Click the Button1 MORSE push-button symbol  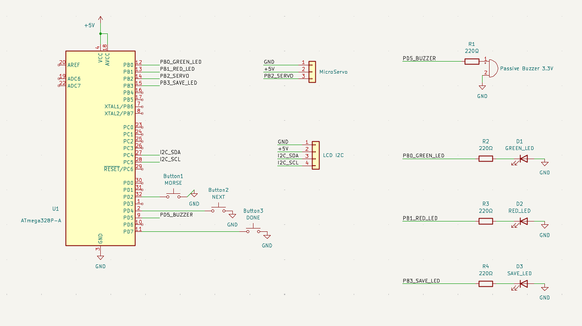tap(173, 195)
